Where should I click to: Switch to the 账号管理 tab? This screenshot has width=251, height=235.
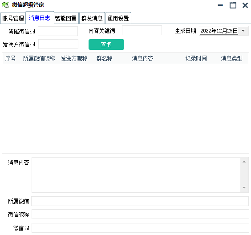pyautogui.click(x=13, y=18)
